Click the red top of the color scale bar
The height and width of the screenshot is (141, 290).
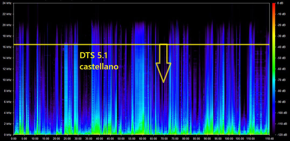coord(274,4)
